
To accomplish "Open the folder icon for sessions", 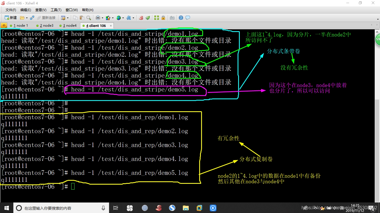I will 22,18.
